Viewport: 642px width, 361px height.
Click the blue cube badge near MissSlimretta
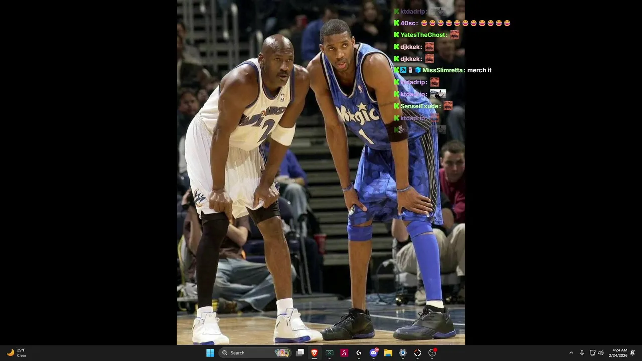pos(418,70)
